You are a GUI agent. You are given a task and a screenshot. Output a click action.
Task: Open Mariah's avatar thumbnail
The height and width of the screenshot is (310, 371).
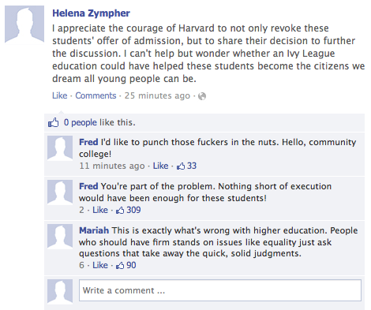coord(60,237)
